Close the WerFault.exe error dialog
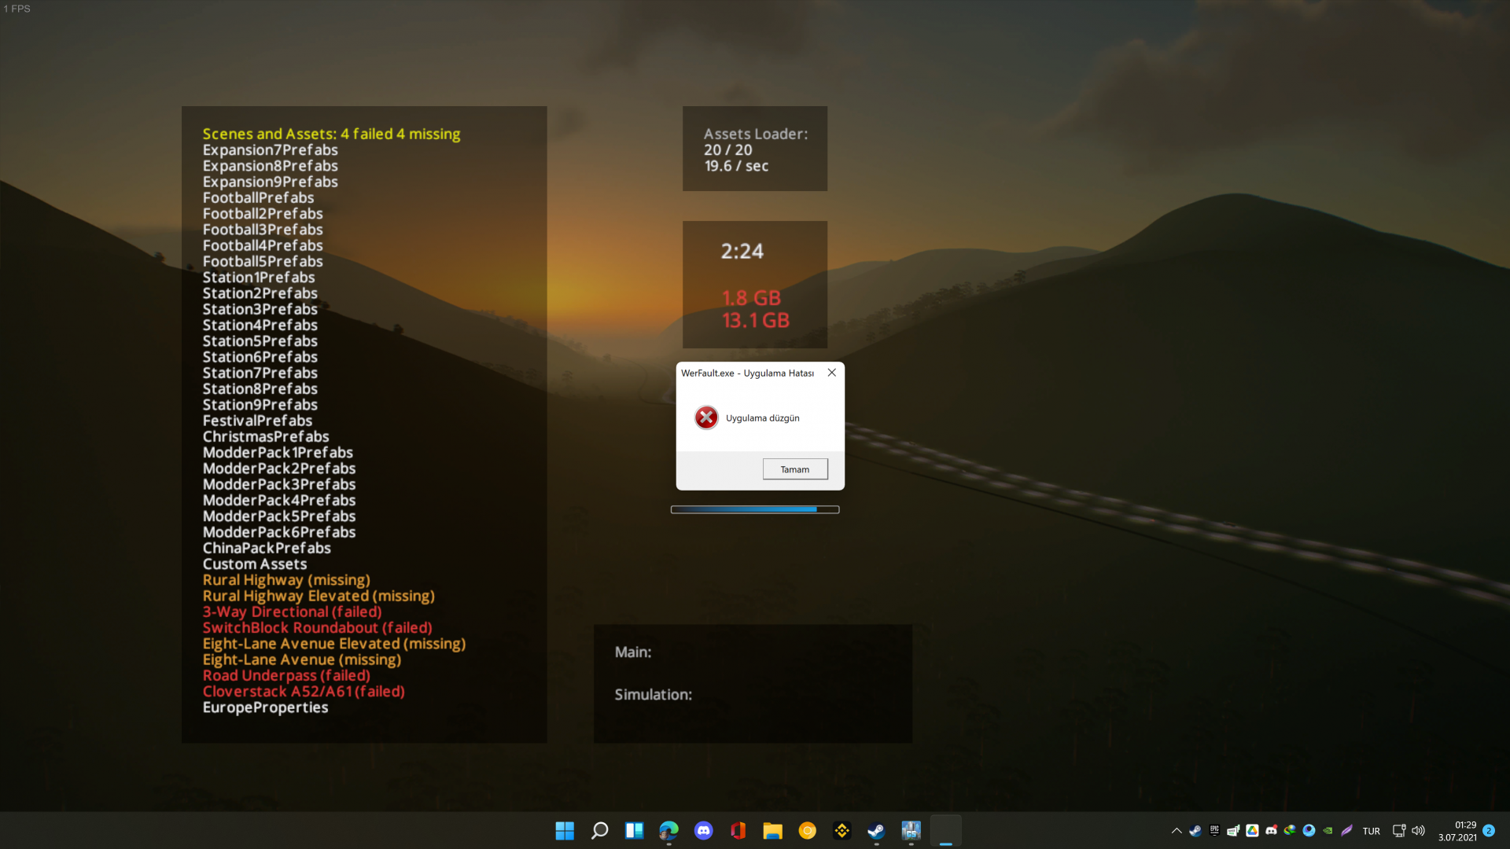Screen dimensions: 1510x849 point(831,373)
